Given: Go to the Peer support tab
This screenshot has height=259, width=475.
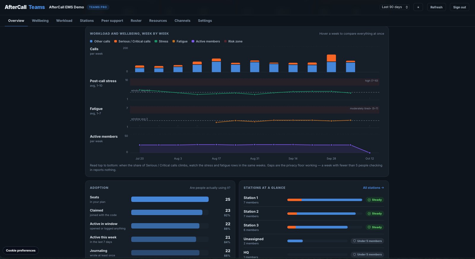Looking at the screenshot, I should (x=112, y=20).
